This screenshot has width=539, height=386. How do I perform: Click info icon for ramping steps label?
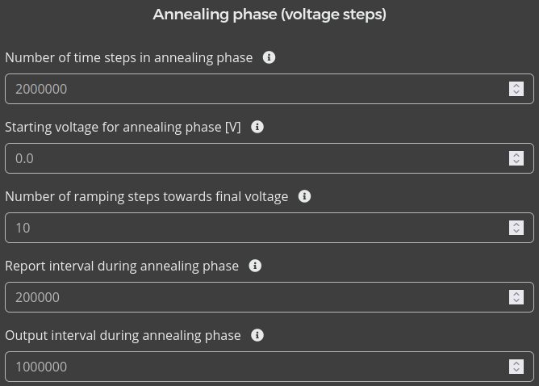point(305,196)
